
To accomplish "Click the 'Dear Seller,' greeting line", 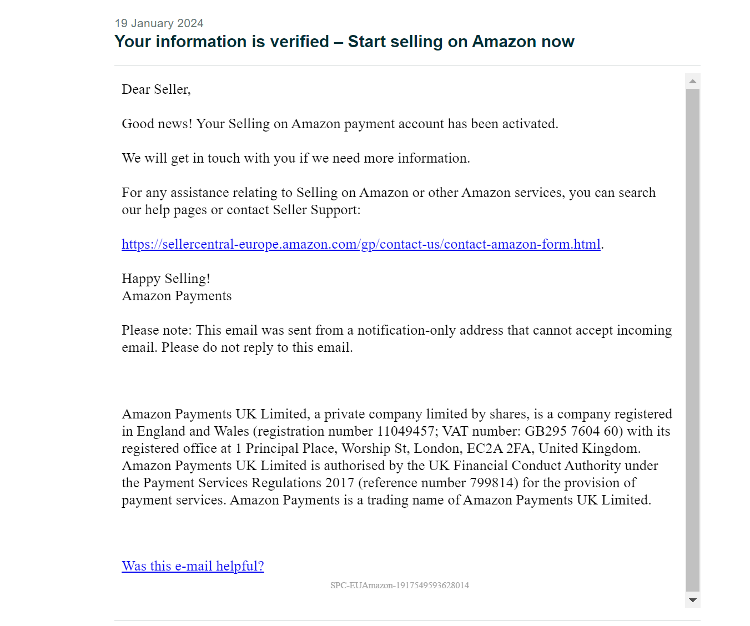I will [156, 89].
